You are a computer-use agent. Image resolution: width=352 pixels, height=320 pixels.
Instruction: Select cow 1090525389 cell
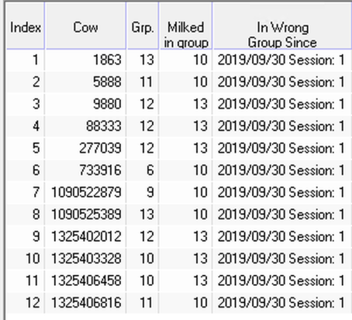pyautogui.click(x=85, y=215)
